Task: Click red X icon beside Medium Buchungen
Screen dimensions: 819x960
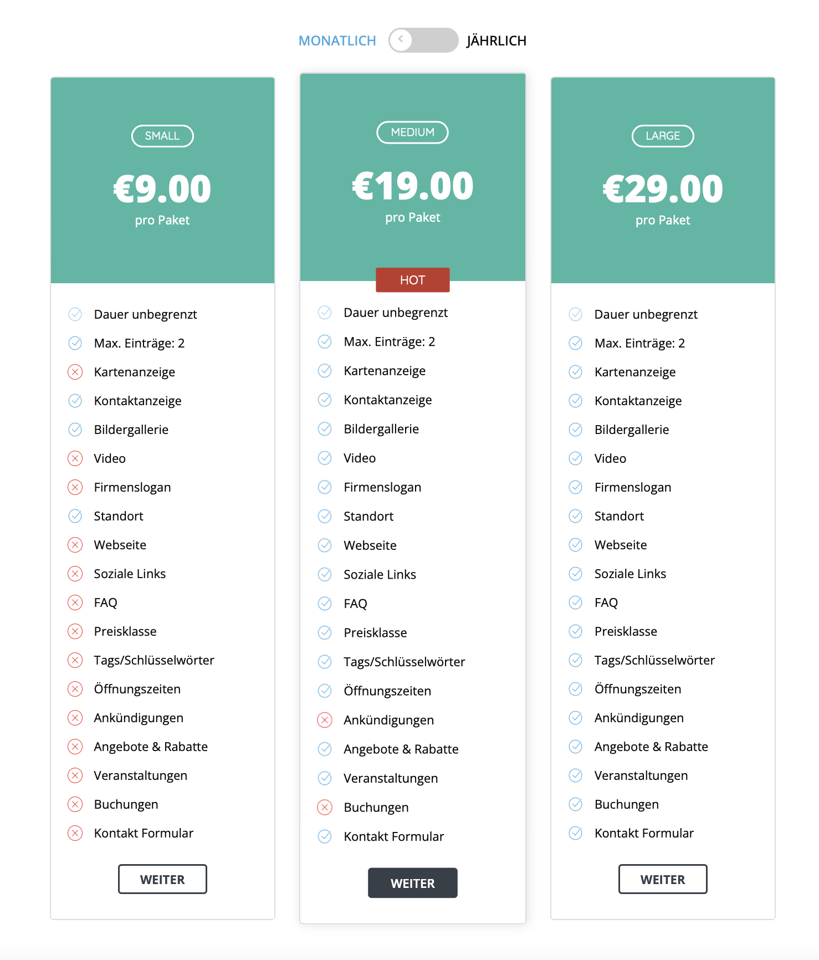Action: coord(325,808)
